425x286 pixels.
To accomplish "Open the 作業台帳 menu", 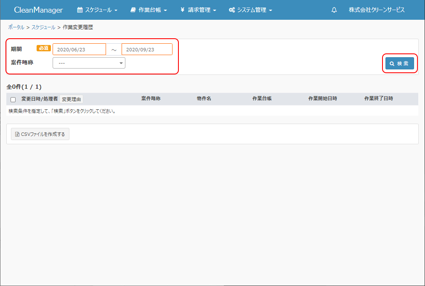I will click(149, 10).
